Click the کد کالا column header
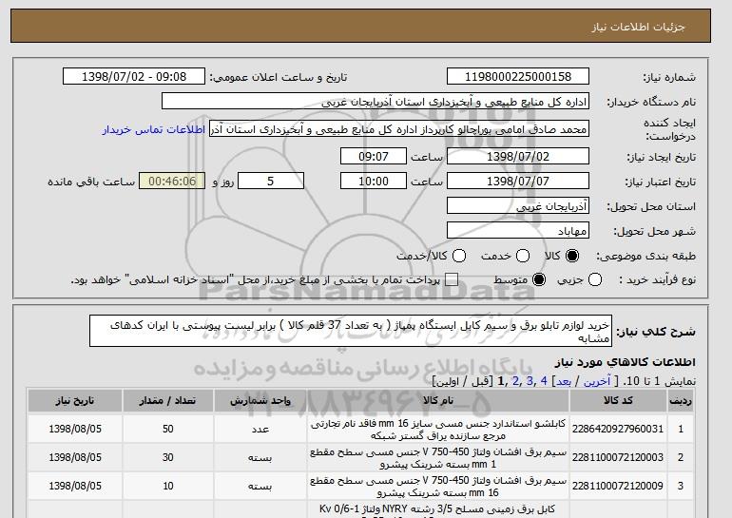Screen dimensions: 732x518 618,401
